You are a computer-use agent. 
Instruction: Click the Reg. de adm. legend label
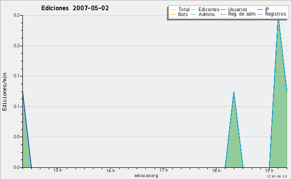(x=242, y=14)
